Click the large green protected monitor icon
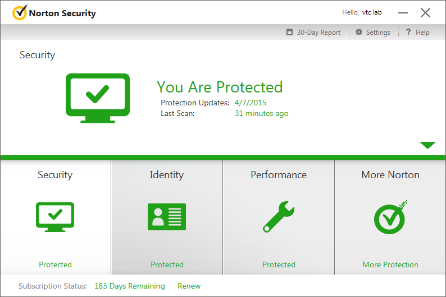446x297 pixels. [x=98, y=98]
